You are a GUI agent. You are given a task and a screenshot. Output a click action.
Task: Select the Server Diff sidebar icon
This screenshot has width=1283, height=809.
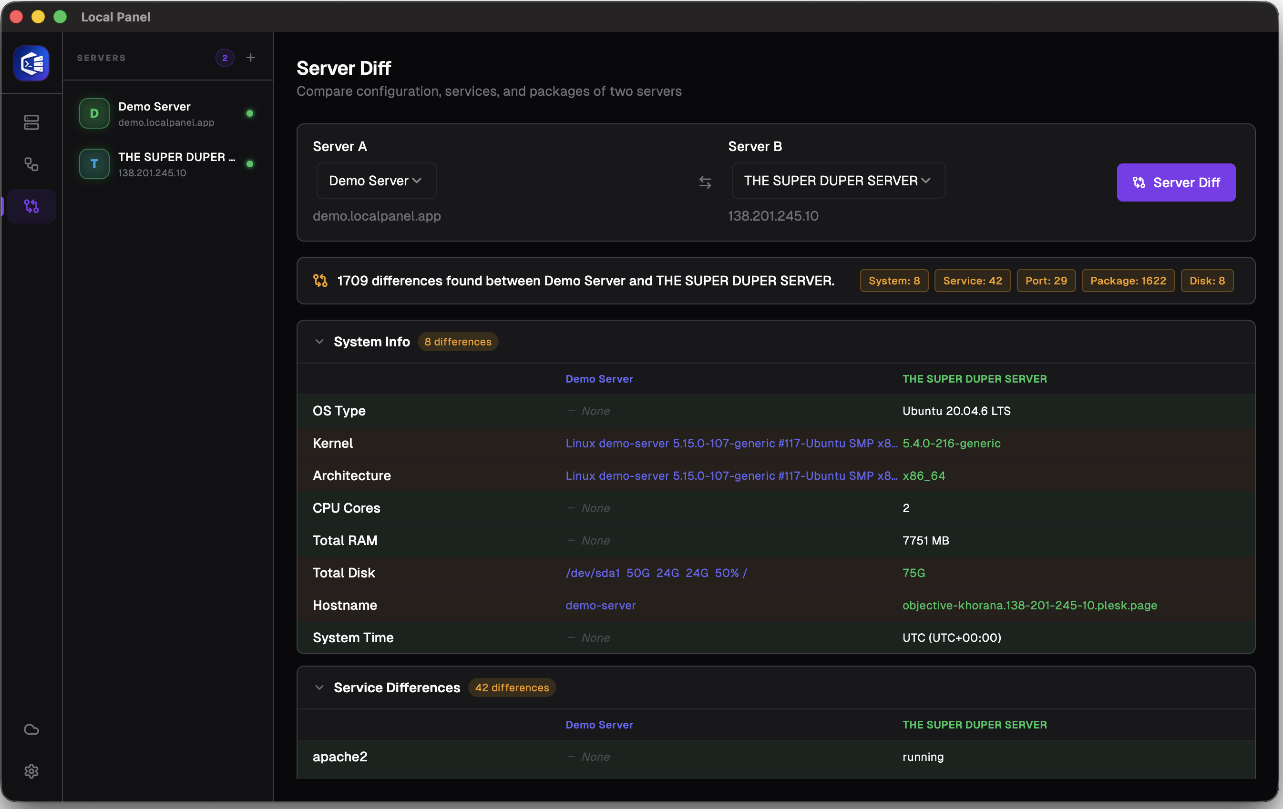click(x=31, y=206)
